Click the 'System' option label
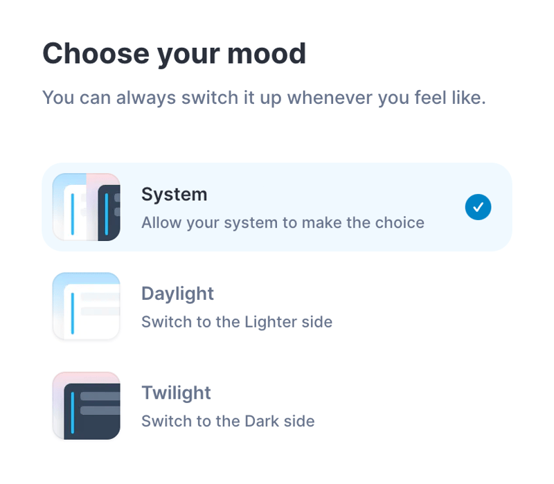554x484 pixels. pos(174,195)
